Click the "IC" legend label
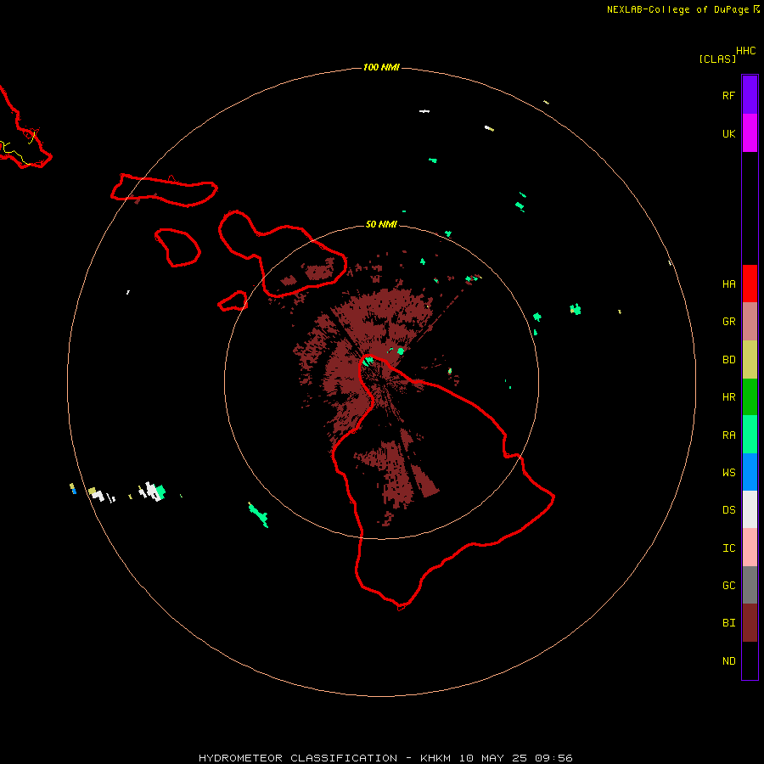The image size is (764, 764). point(728,548)
